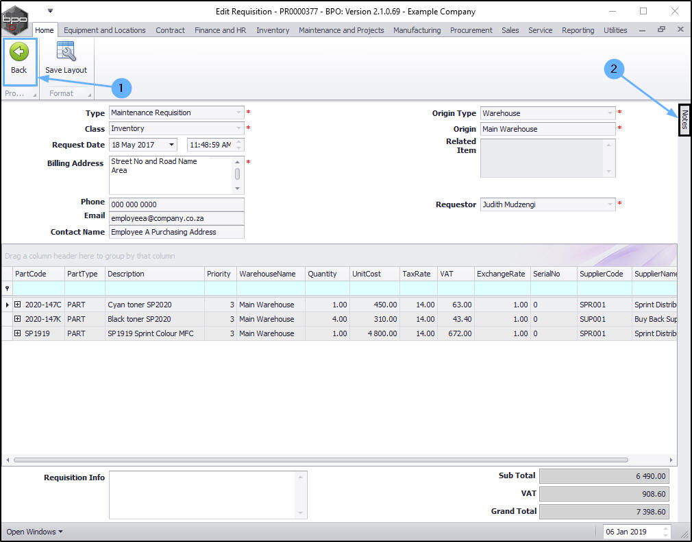692x542 pixels.
Task: Open the quick access toolbar dropdown arrow
Action: [x=50, y=10]
